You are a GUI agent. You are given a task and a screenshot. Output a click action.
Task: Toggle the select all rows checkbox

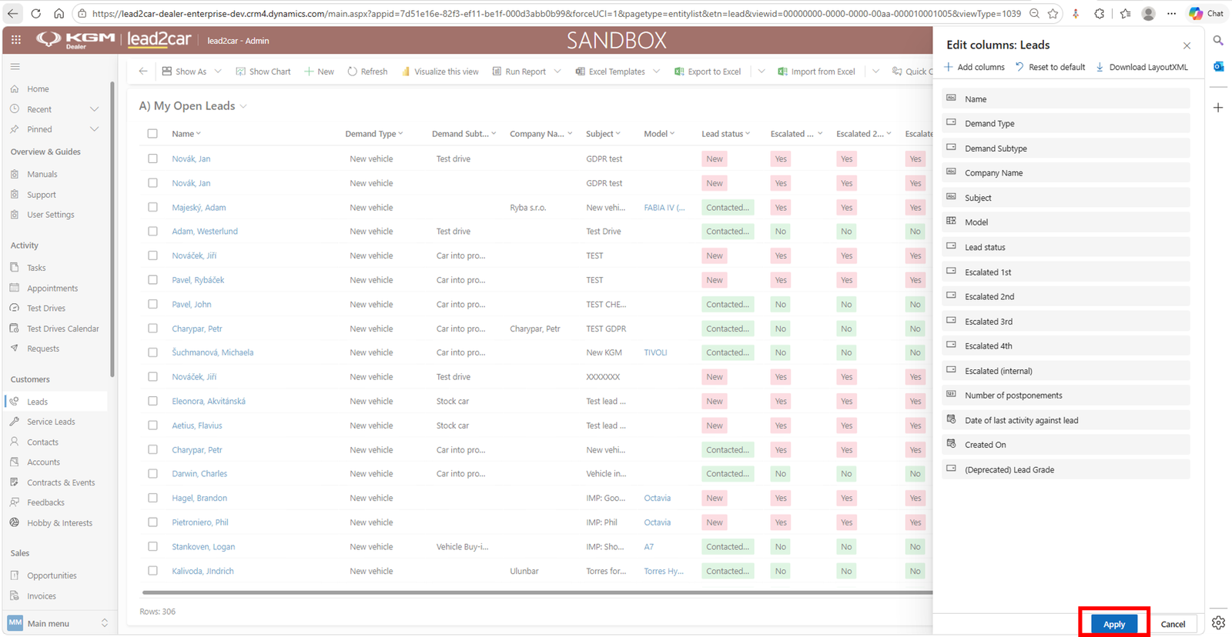pos(152,134)
